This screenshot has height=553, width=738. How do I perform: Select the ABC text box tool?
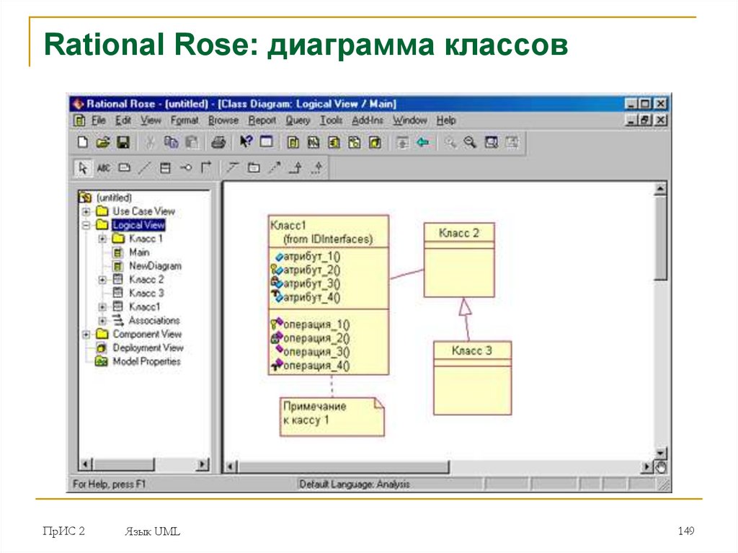coord(104,168)
